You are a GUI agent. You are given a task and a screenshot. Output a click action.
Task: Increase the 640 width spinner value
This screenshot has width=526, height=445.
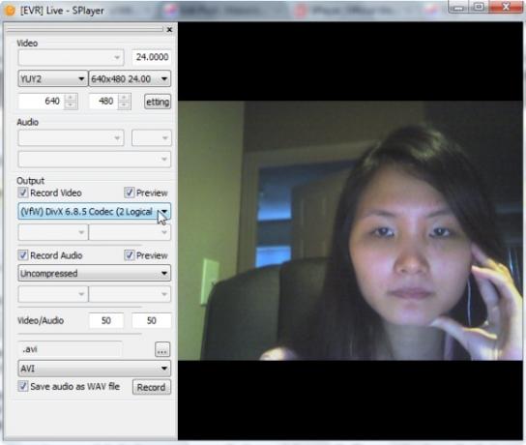click(71, 98)
